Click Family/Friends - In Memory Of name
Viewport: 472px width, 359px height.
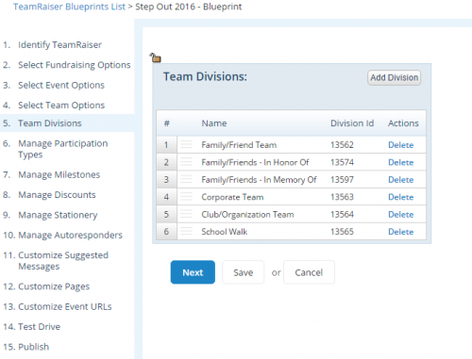pyautogui.click(x=259, y=180)
